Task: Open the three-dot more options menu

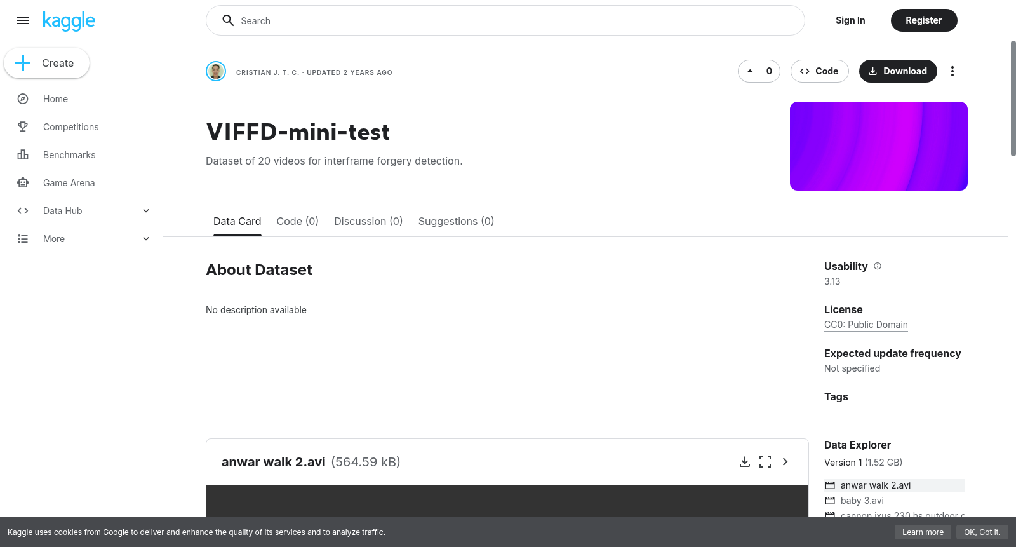Action: point(952,71)
